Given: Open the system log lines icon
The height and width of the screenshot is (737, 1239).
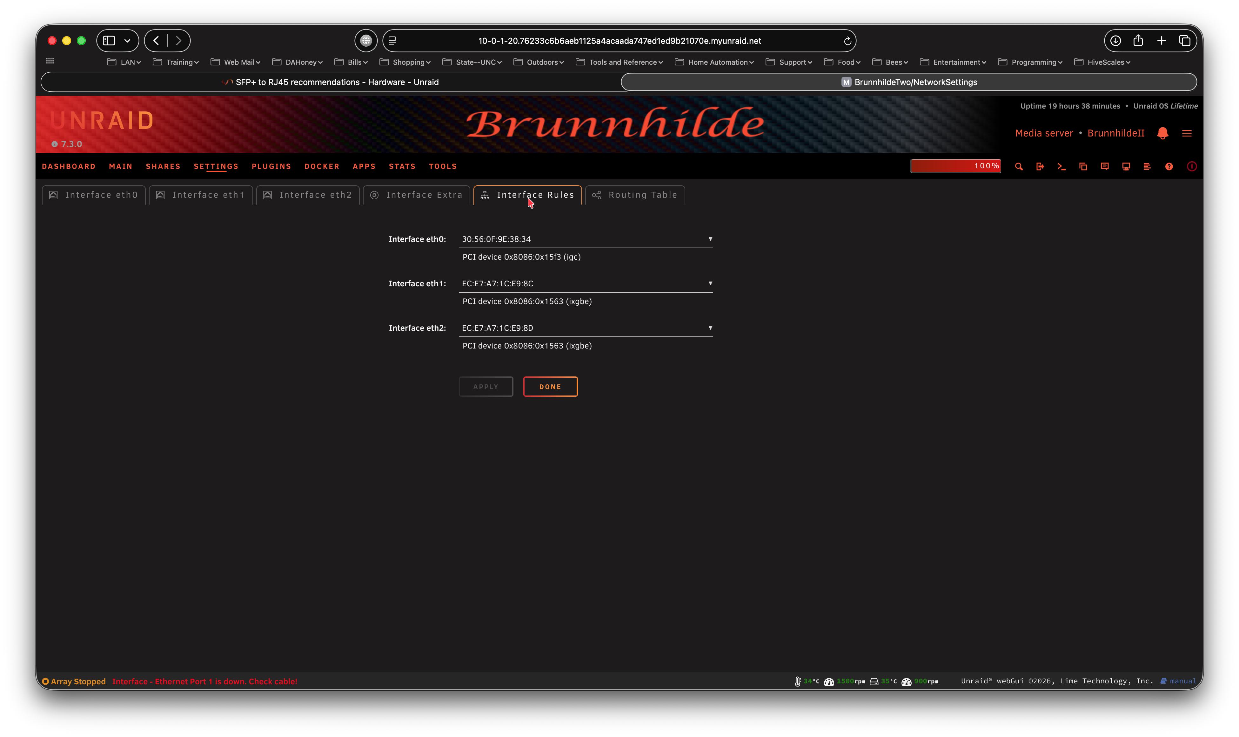Looking at the screenshot, I should (1147, 166).
